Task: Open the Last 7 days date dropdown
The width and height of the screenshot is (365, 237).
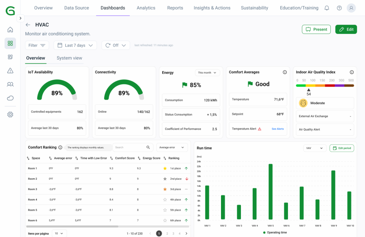Action: click(75, 45)
